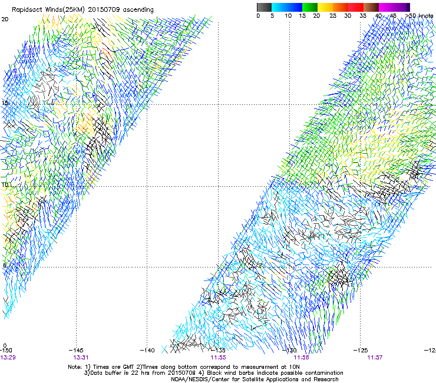Image resolution: width=436 pixels, height=383 pixels.
Task: Click the latitude label '20'
Action: click(5, 19)
